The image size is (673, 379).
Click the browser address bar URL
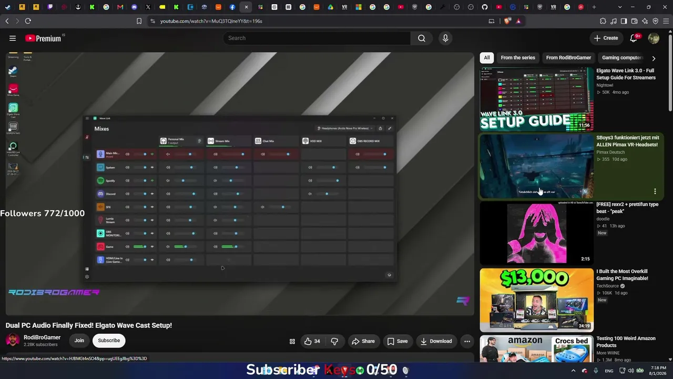pyautogui.click(x=211, y=21)
